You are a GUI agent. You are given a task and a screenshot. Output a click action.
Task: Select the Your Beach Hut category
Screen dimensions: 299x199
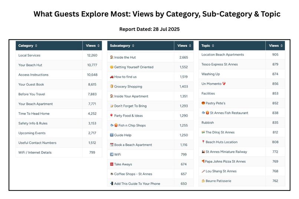59,65
